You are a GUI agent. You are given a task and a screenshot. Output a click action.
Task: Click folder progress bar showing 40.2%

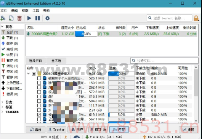tap(121, 74)
